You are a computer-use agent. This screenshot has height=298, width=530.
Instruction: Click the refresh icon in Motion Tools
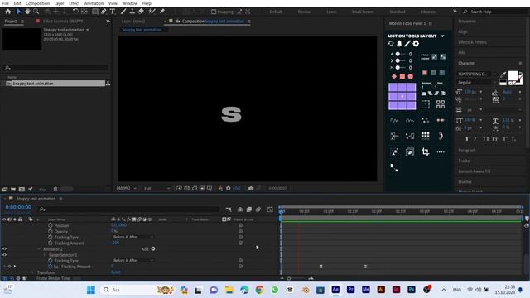point(391,44)
